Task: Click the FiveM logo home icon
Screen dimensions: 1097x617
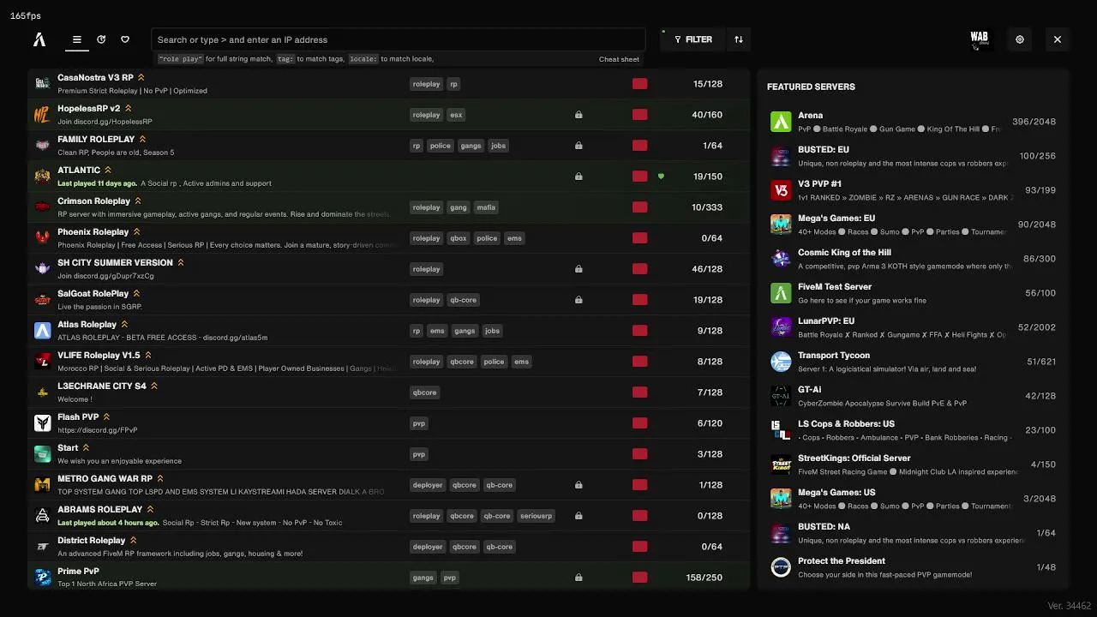Action: tap(39, 39)
